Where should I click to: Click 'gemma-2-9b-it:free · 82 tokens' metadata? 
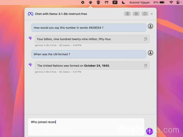coord(58,72)
